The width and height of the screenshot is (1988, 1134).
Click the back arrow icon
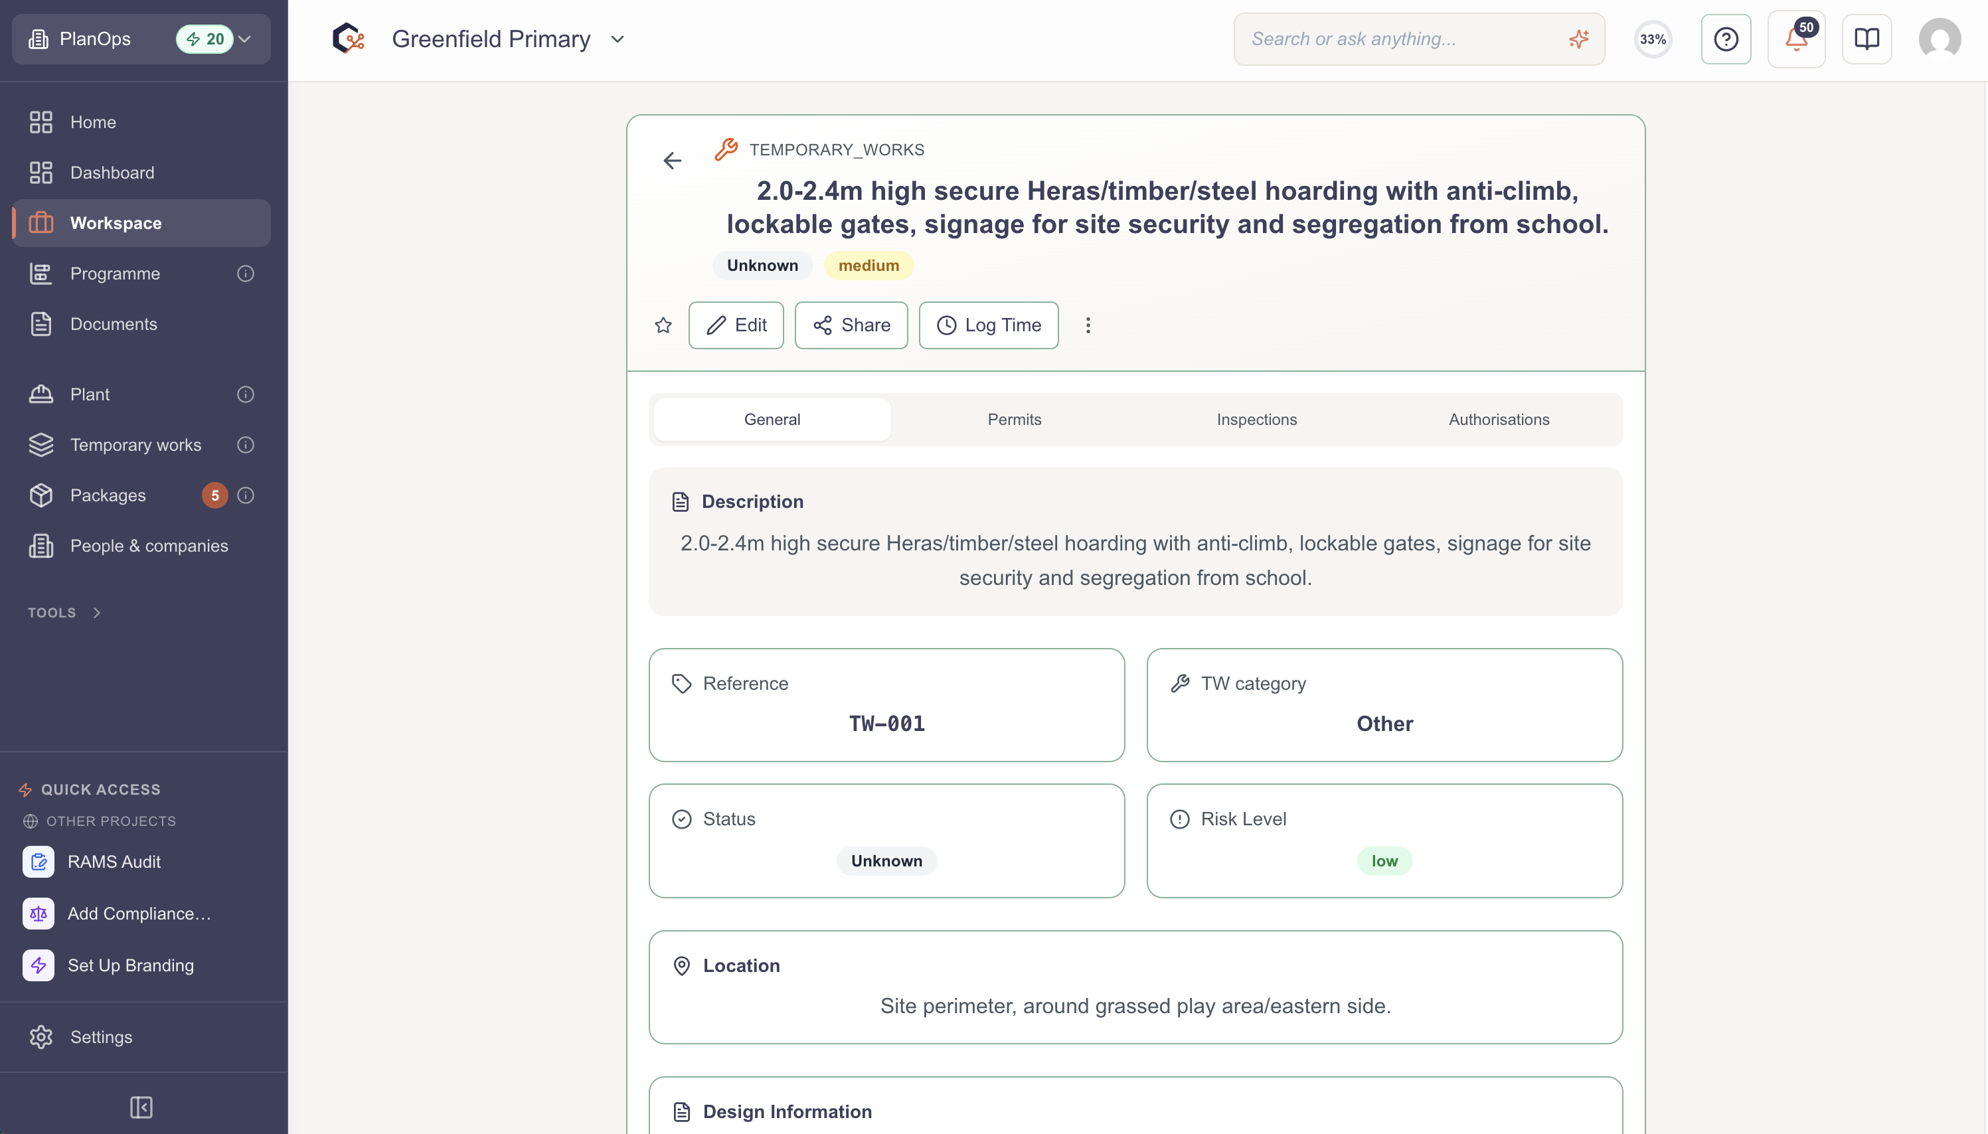click(x=672, y=161)
